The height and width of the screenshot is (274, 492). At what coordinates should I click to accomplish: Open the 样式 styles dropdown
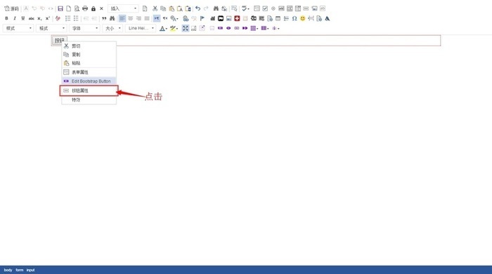coord(18,28)
